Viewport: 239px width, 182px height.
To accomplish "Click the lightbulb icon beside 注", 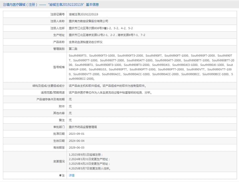I will click(60, 175).
